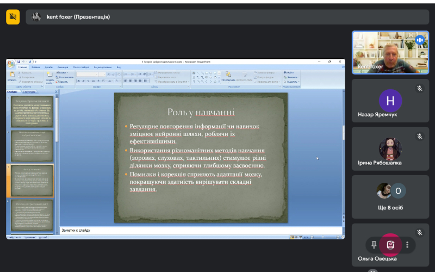435x272 pixels.
Task: Select first slide thumbnail Теорія нейропластичності
Action: pos(32,112)
